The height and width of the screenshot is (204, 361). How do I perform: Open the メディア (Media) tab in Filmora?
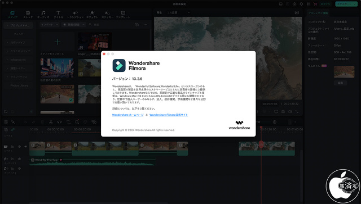12,15
